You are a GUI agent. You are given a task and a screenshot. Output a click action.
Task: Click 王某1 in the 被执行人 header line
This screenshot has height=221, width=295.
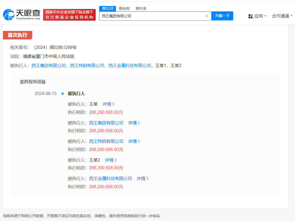point(161,66)
